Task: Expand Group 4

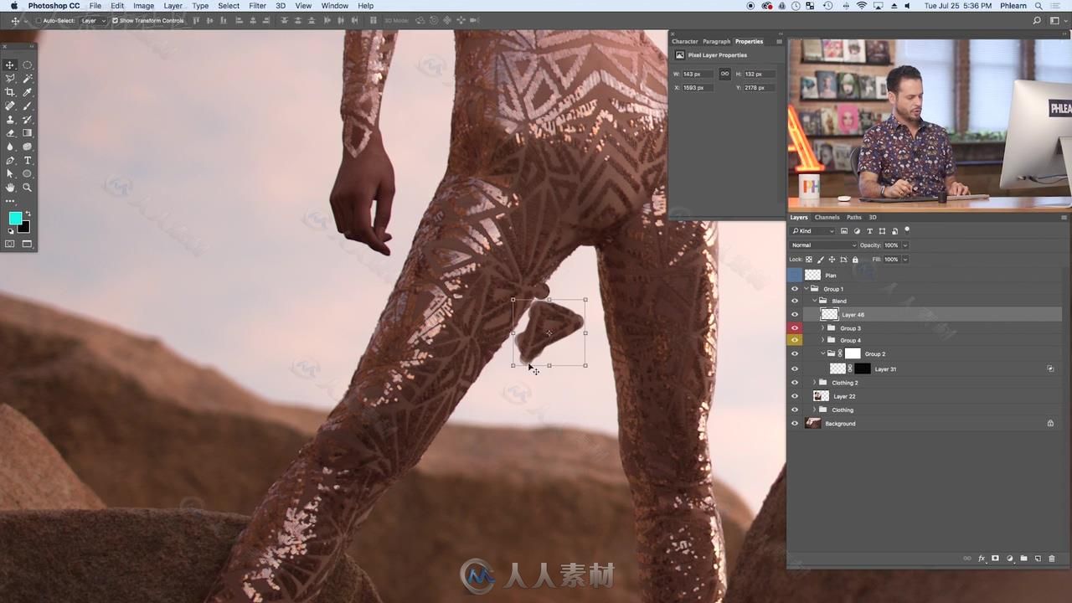Action: (822, 340)
